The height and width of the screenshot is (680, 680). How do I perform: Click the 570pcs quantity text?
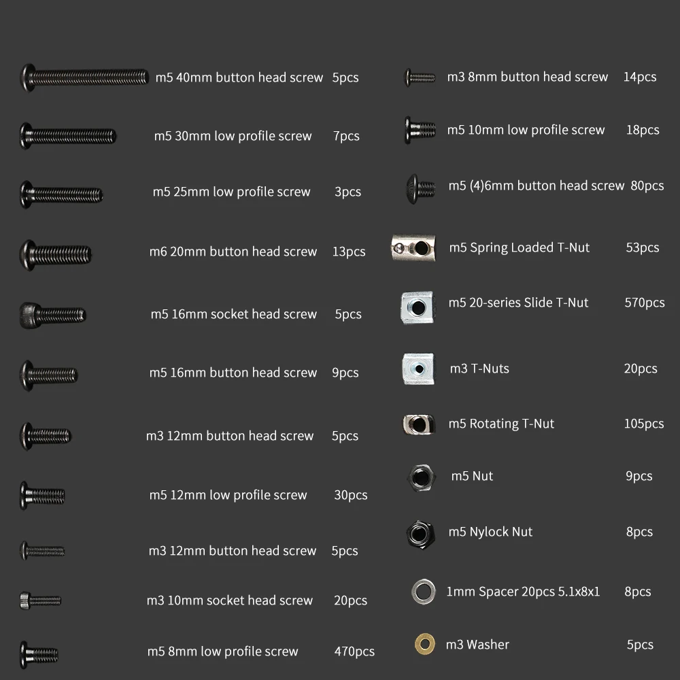(645, 303)
